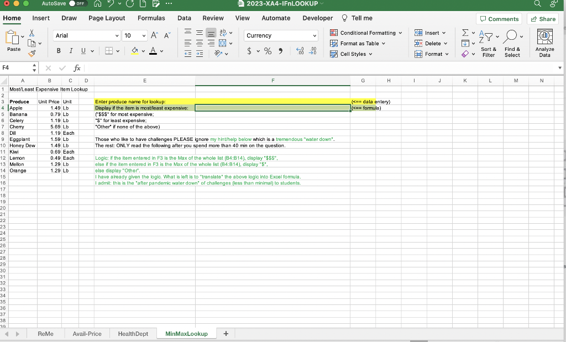This screenshot has width=566, height=342.
Task: Click the Share button
Action: pyautogui.click(x=542, y=19)
